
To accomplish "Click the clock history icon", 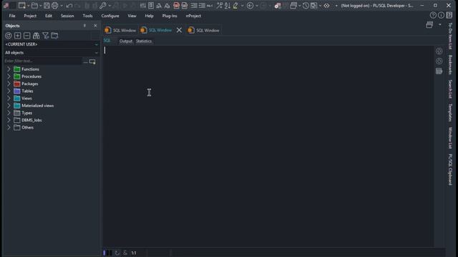I will coord(306,6).
